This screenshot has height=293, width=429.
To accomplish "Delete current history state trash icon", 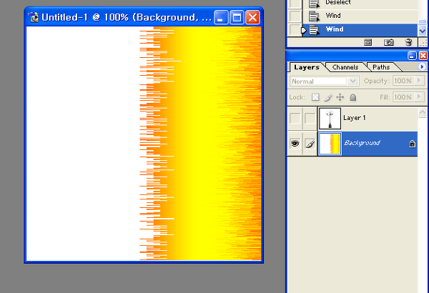I will click(x=408, y=42).
